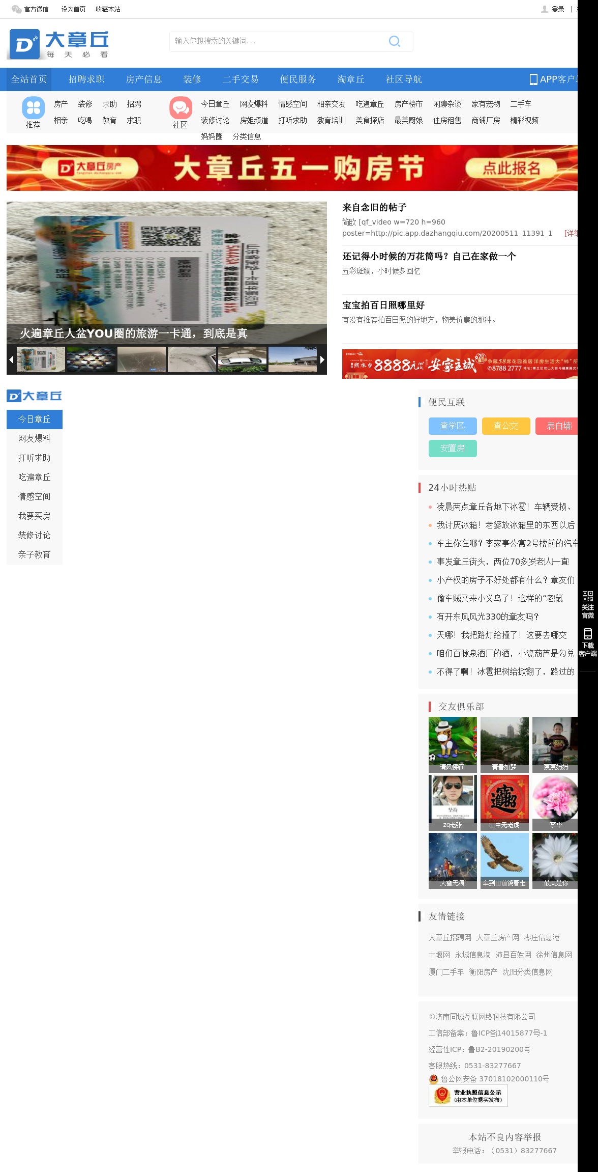Open the 社区导航 navigation tab
Image resolution: width=598 pixels, height=1172 pixels.
point(404,79)
